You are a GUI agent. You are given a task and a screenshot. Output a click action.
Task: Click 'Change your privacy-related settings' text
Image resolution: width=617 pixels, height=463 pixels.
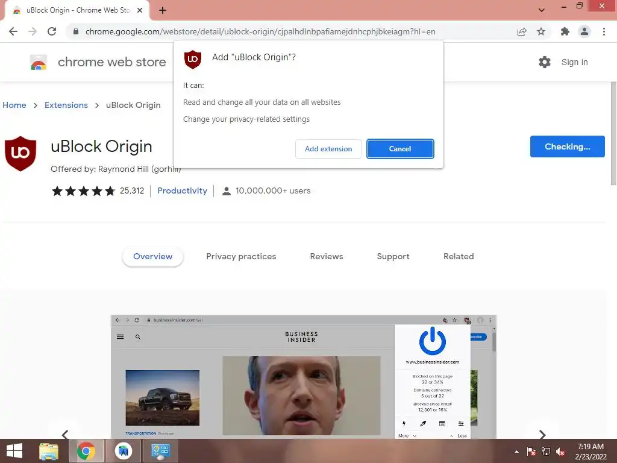246,119
